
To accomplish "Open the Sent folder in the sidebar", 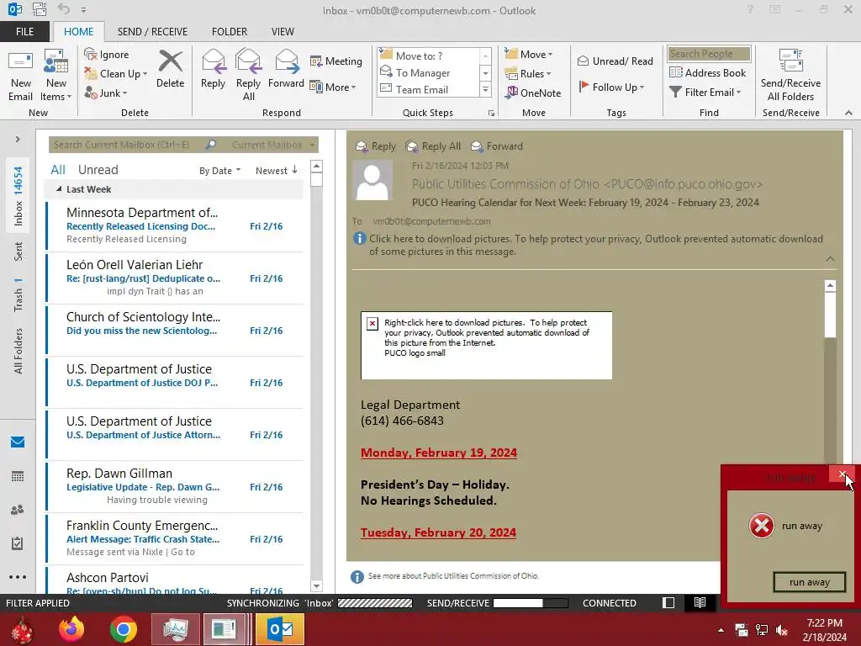I will [18, 251].
